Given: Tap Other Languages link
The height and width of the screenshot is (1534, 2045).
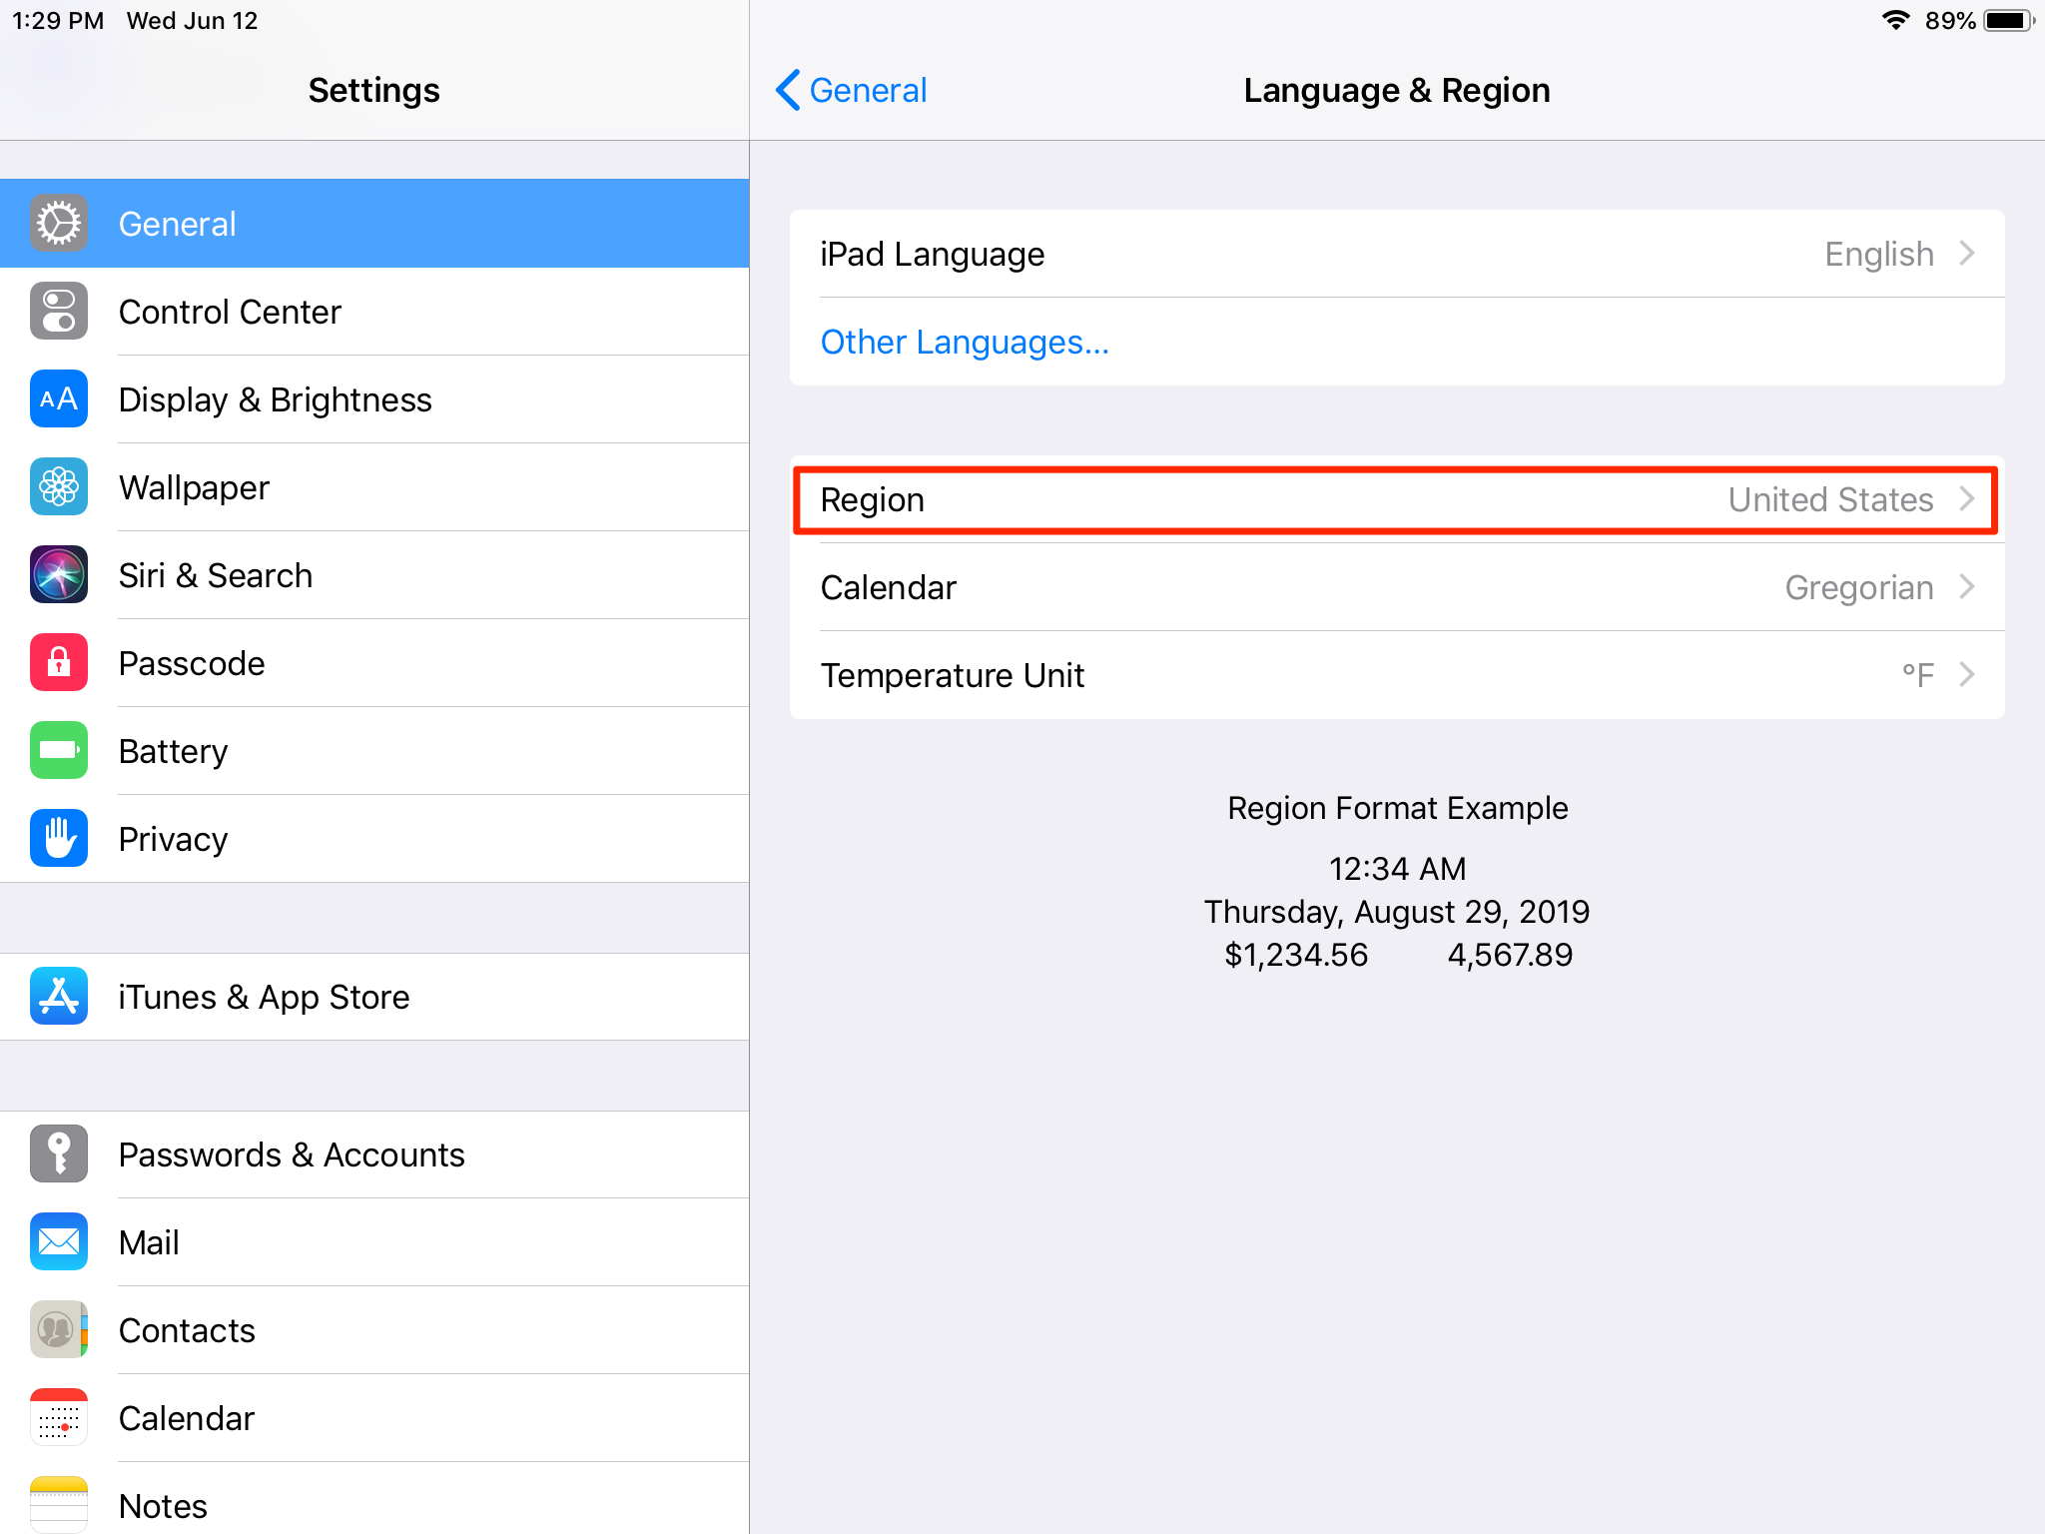Looking at the screenshot, I should click(x=965, y=342).
